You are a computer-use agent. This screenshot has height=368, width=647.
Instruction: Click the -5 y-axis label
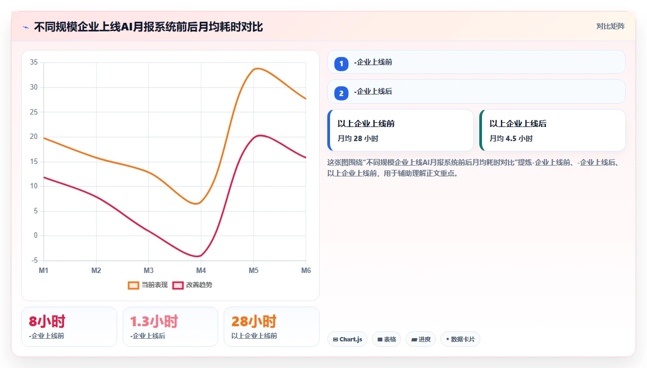[35, 261]
